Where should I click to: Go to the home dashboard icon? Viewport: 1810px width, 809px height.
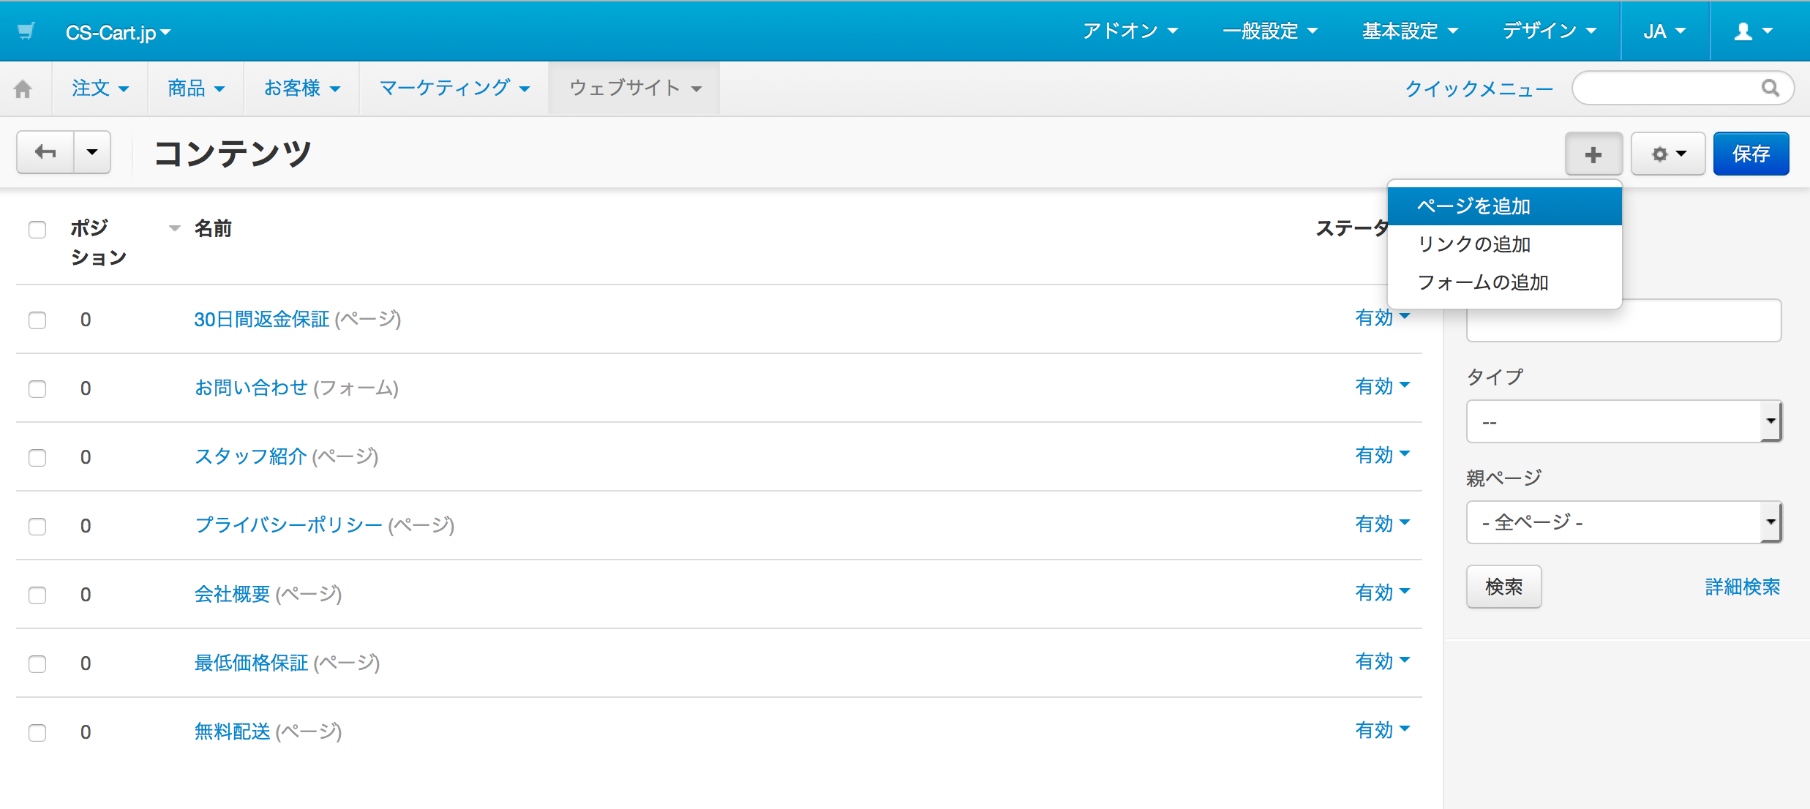click(x=23, y=89)
